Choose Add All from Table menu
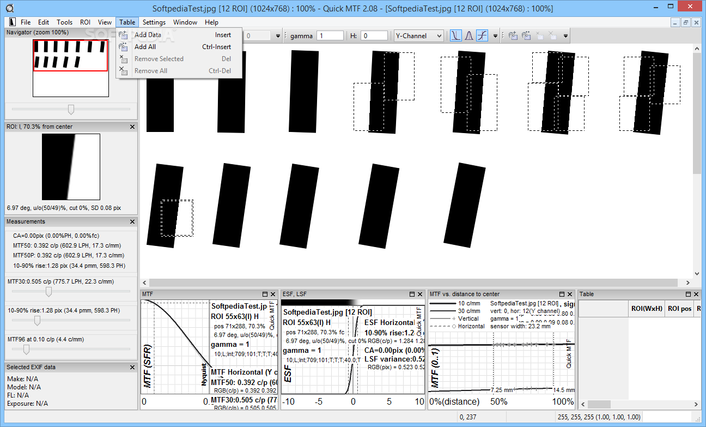 [x=179, y=47]
